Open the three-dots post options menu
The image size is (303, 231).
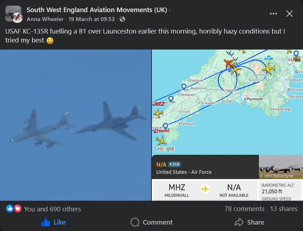click(x=273, y=14)
